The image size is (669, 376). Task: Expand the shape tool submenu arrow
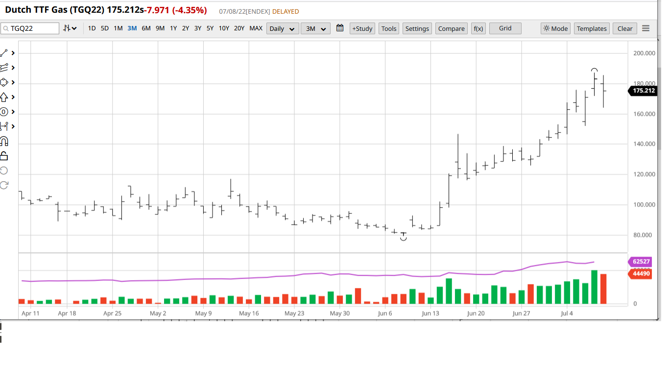tap(13, 82)
